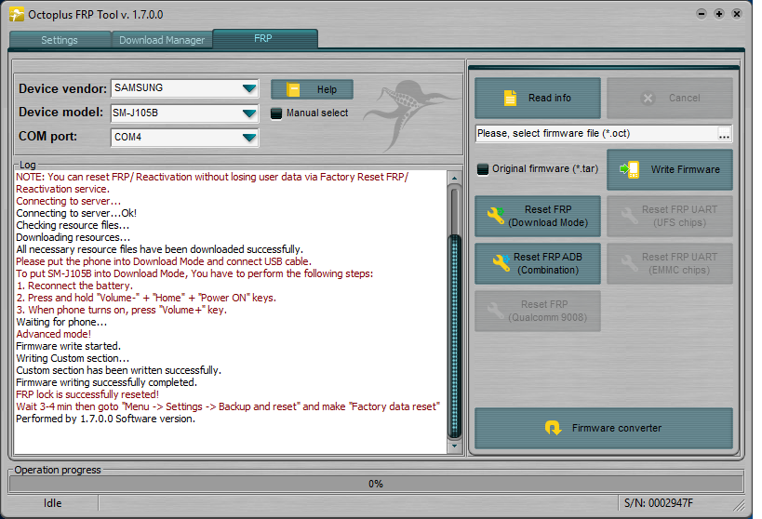762x519 pixels.
Task: Click log line "Firmware write started."
Action: (69, 347)
